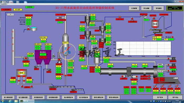This screenshot has height=103, width=184.
Task: Select the 增湿塔 humidifying tower vessel
Action: tap(65, 45)
